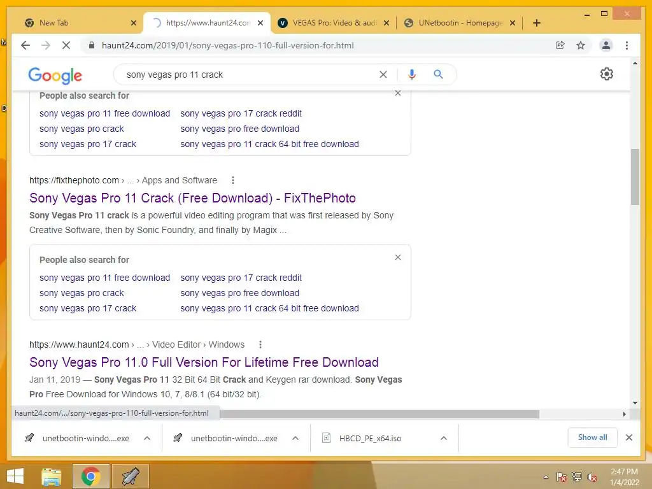Search 'sony vegas pro 11 free download' in upper box
The height and width of the screenshot is (489, 652).
[105, 113]
